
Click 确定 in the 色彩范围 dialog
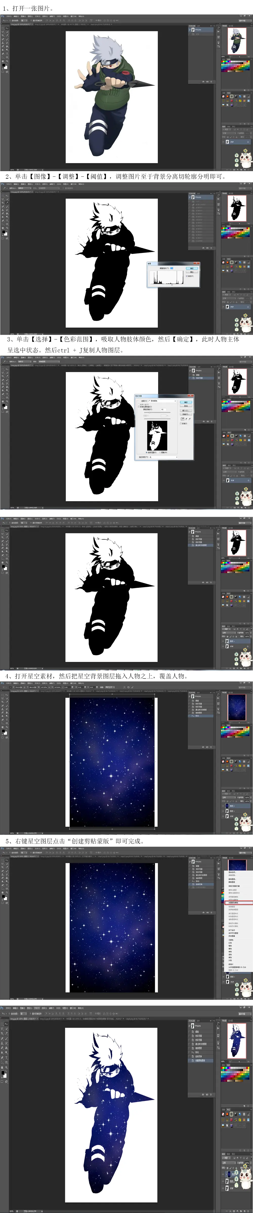point(186,402)
